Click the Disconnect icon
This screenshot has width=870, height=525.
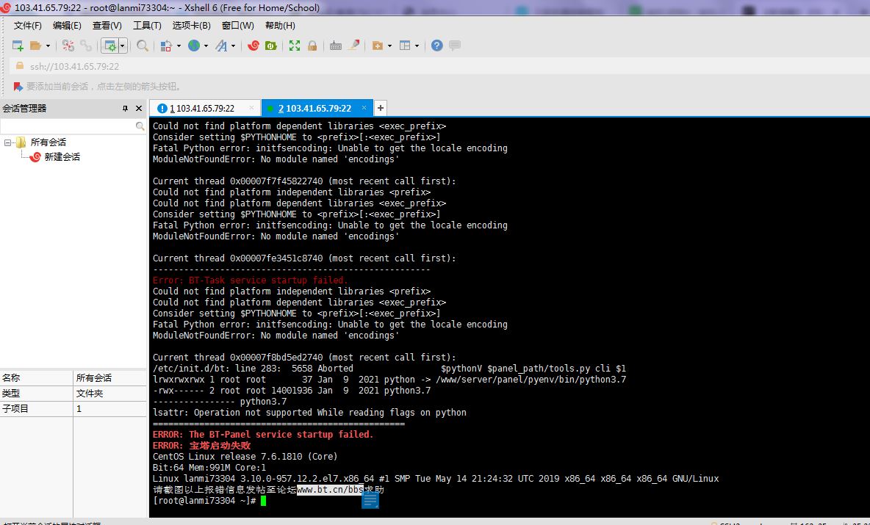(68, 46)
